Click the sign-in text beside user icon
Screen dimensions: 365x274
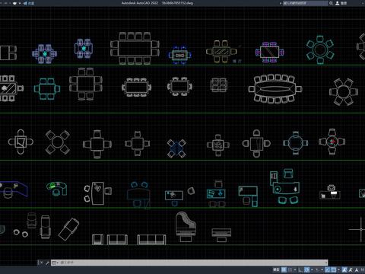point(344,3)
